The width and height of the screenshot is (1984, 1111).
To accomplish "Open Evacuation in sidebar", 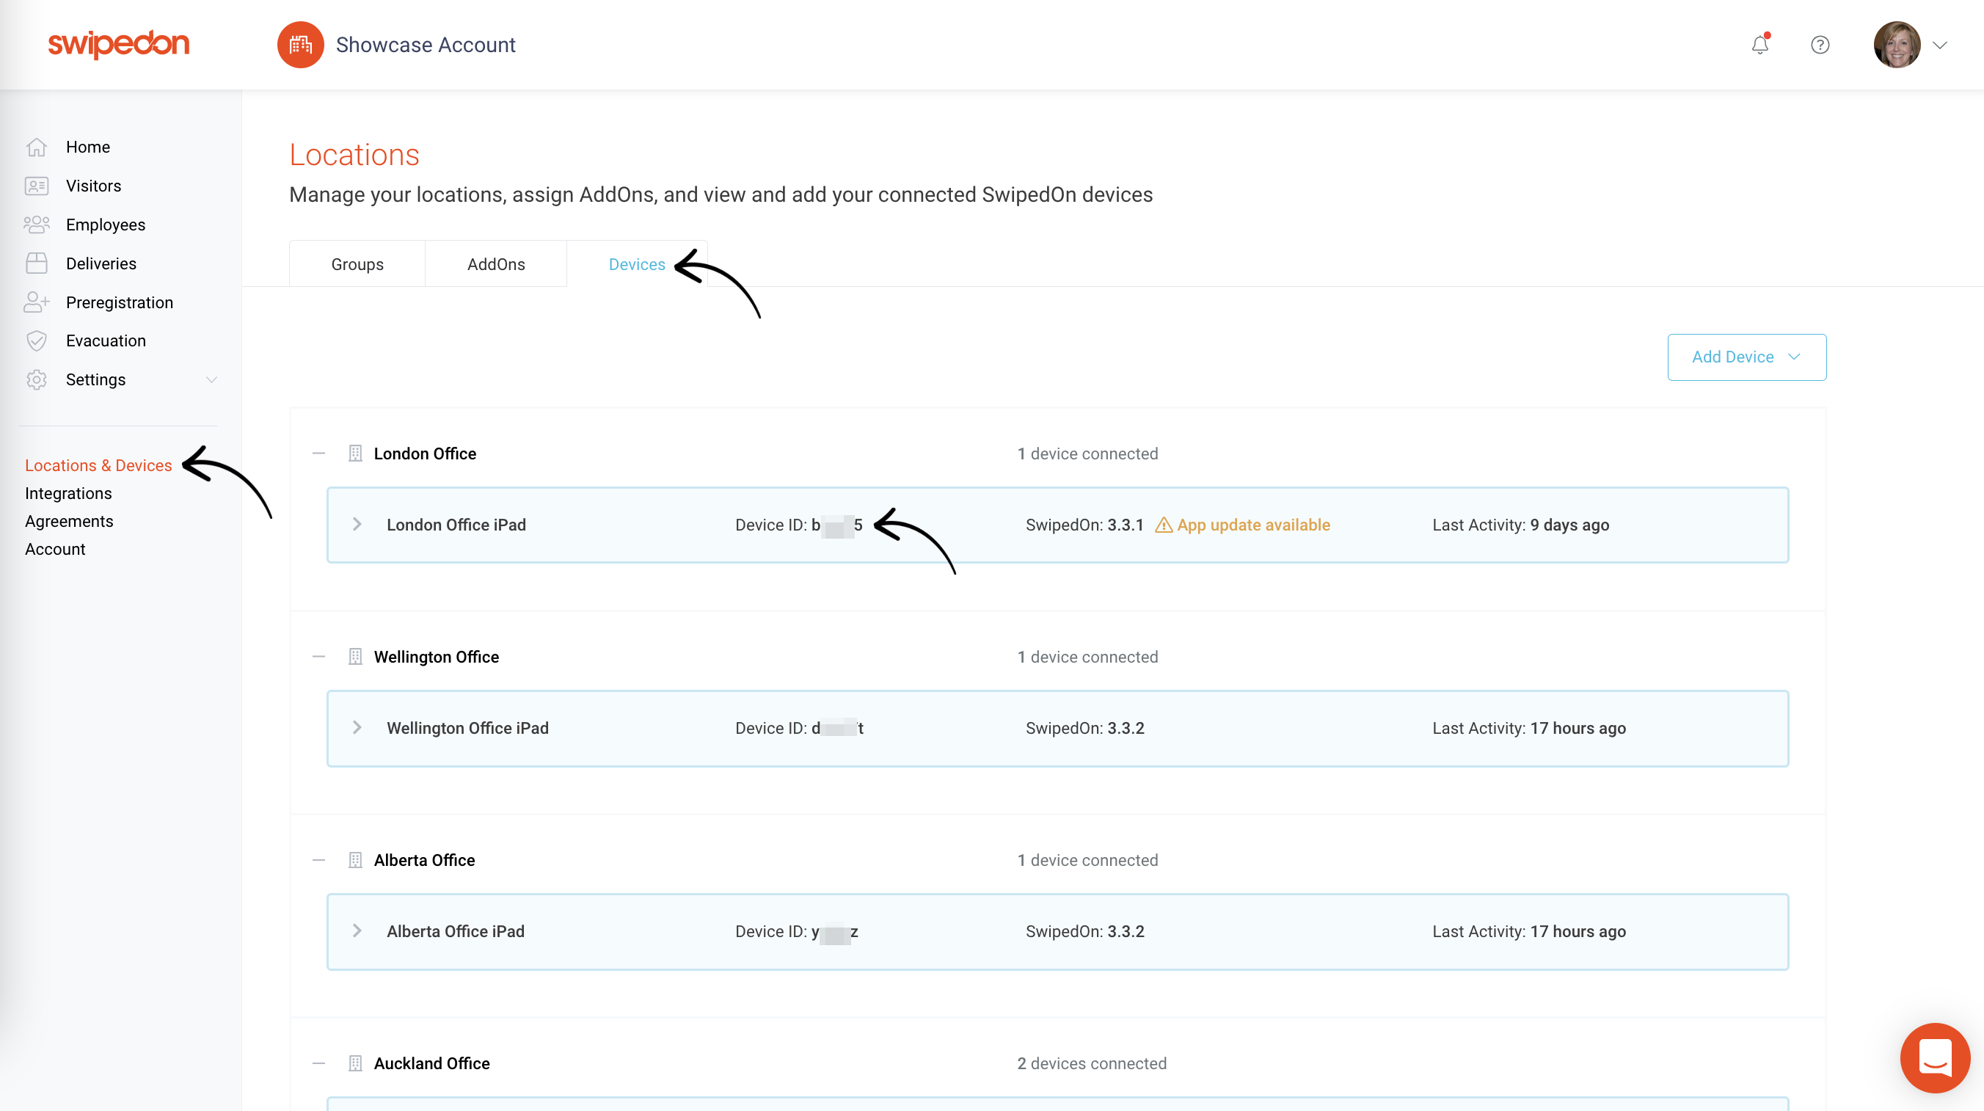I will coord(106,340).
